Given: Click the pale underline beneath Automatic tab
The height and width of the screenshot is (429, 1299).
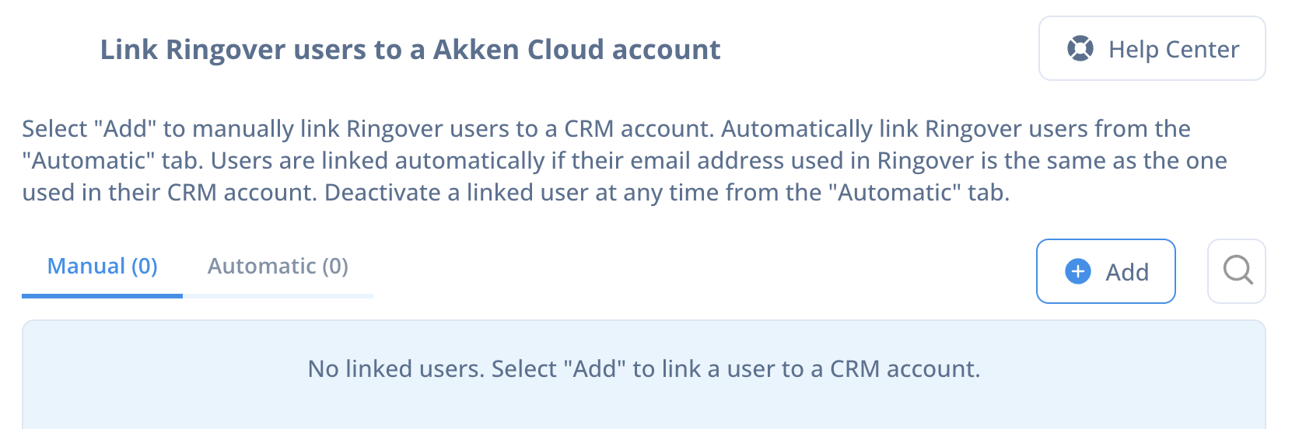Looking at the screenshot, I should [x=278, y=295].
